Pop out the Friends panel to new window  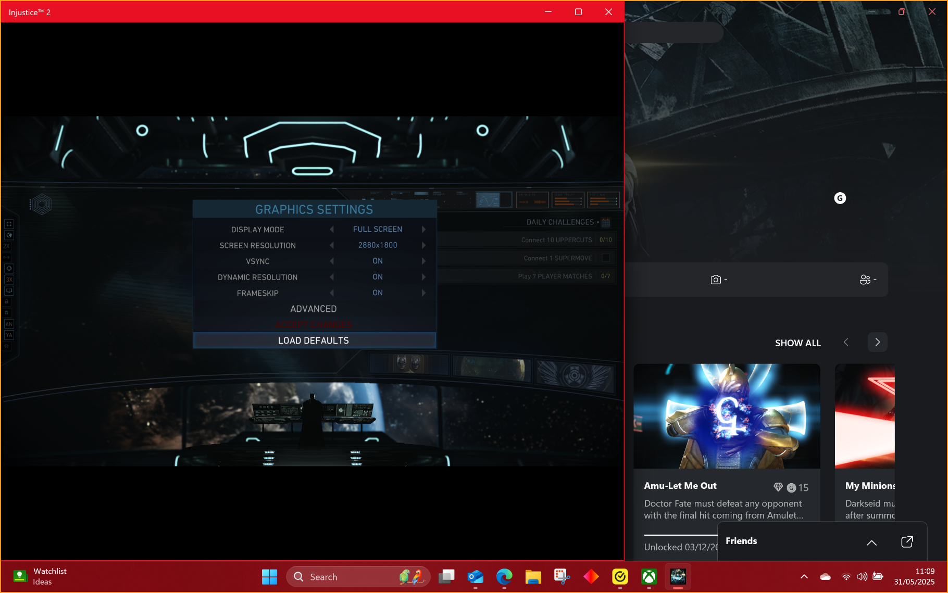pyautogui.click(x=907, y=541)
